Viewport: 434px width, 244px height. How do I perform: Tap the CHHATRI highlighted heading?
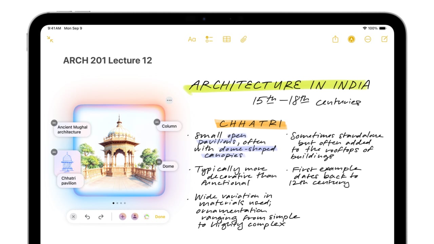click(251, 124)
